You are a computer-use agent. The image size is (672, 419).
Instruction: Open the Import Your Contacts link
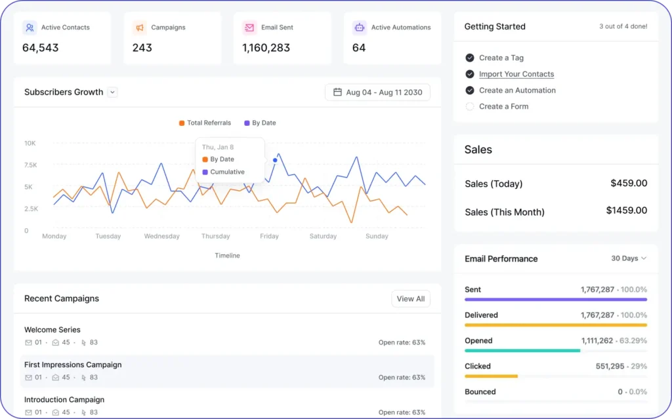click(x=516, y=74)
